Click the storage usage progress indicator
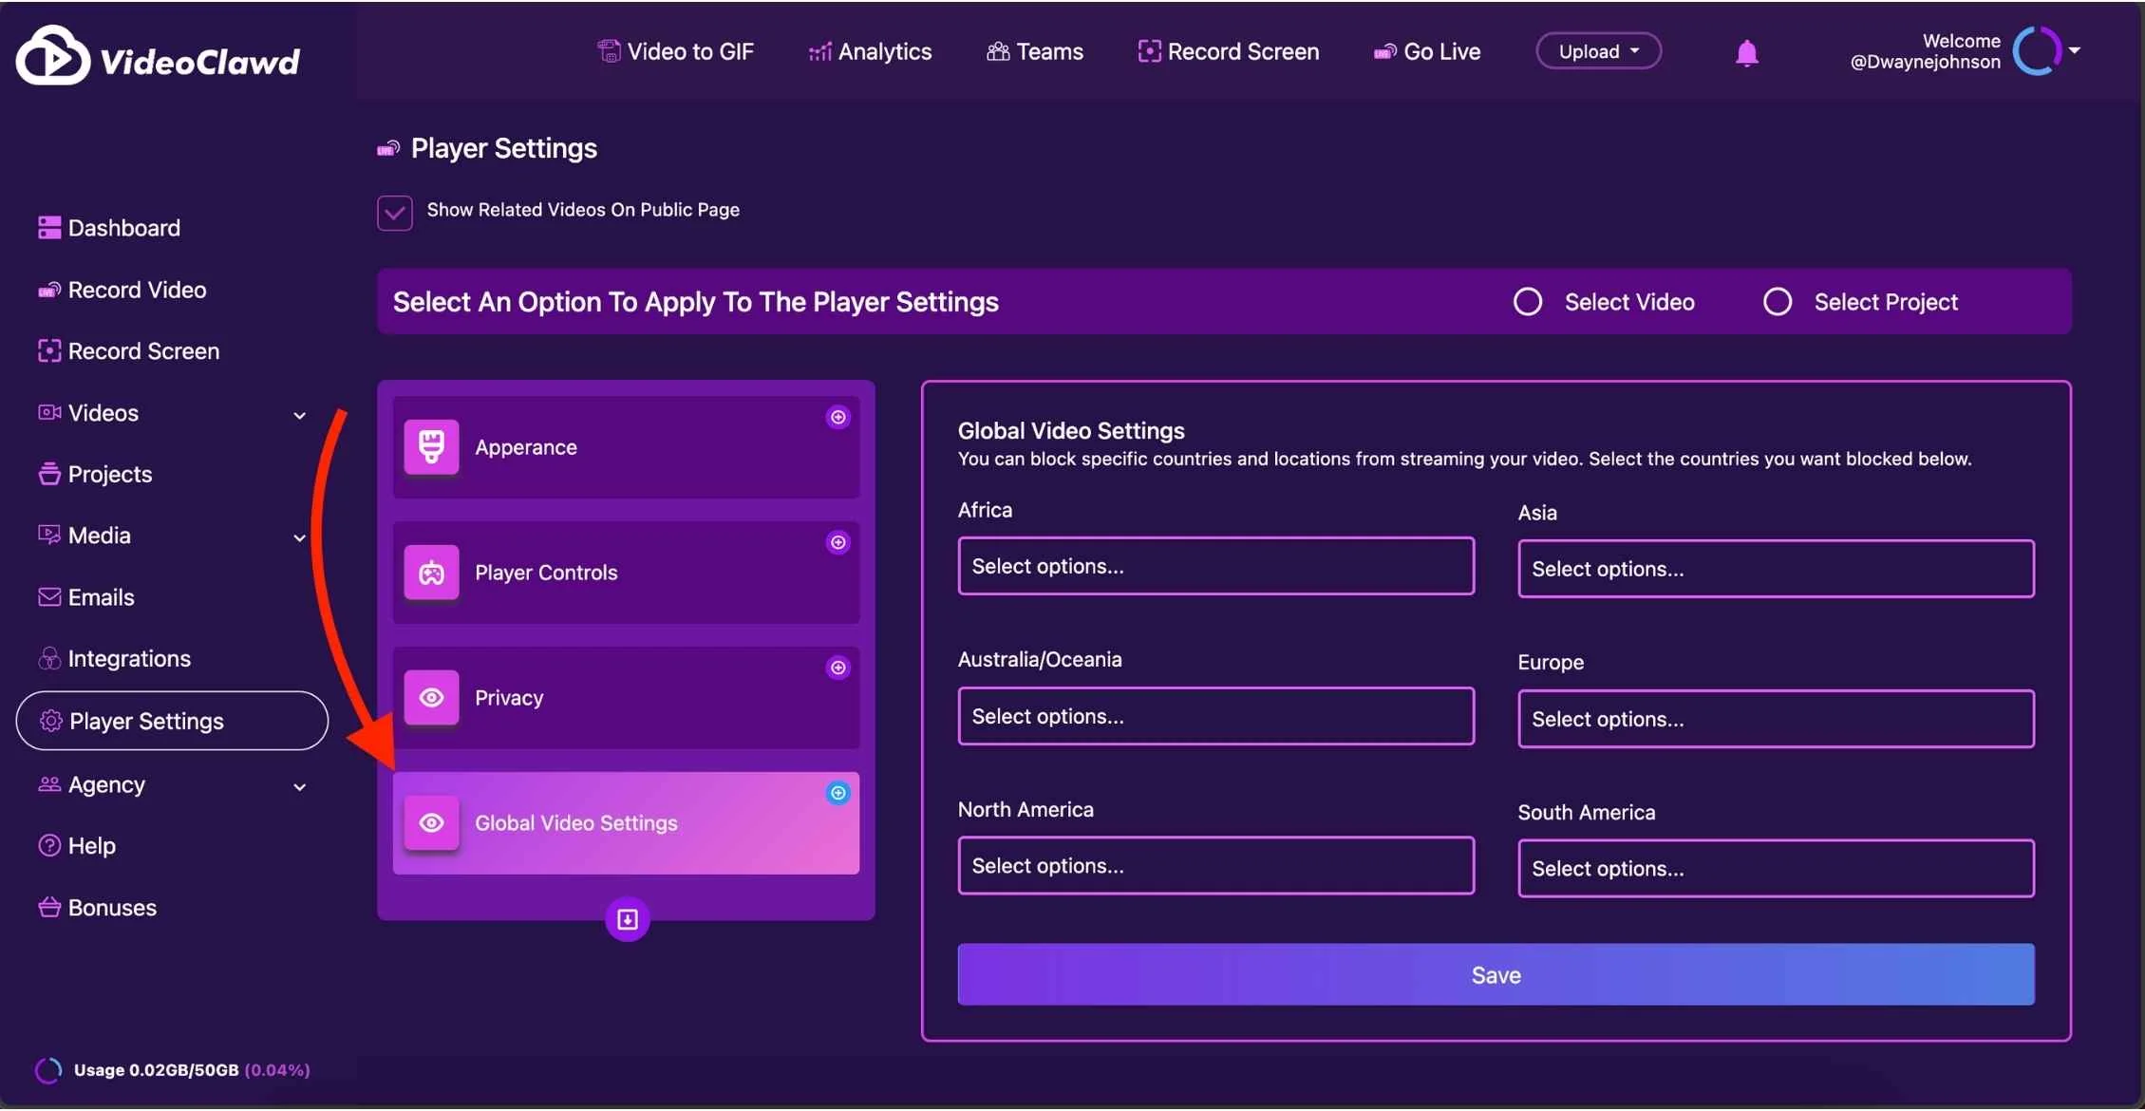This screenshot has width=2145, height=1111. click(47, 1070)
